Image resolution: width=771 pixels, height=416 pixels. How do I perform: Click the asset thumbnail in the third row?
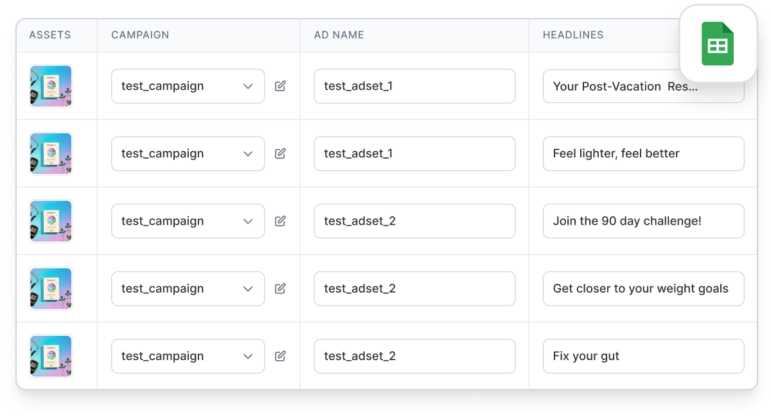tap(50, 221)
